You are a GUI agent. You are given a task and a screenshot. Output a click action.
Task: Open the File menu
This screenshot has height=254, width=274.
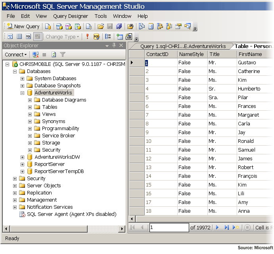(x=11, y=16)
